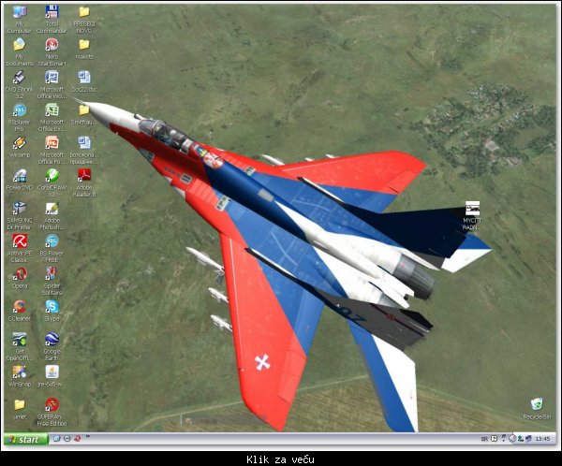This screenshot has width=562, height=466.
Task: Select the Microsoft Office PowerPoint shortcut
Action: point(52,150)
